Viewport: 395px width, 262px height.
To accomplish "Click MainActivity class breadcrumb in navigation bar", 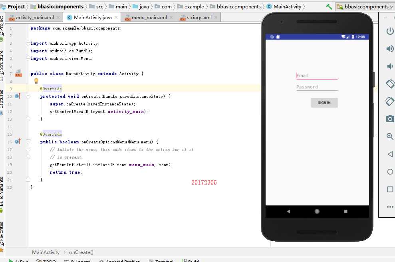I will [284, 6].
